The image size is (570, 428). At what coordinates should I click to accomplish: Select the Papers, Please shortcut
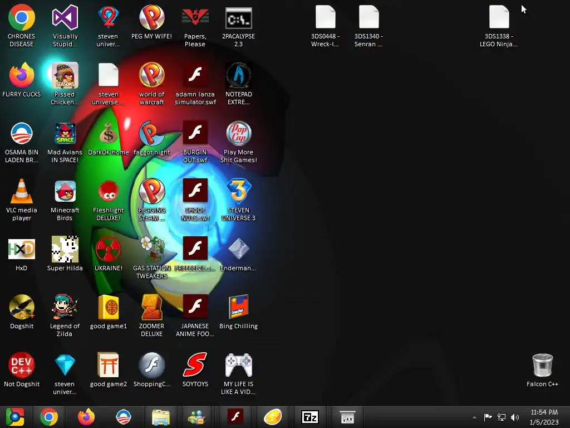point(195,26)
